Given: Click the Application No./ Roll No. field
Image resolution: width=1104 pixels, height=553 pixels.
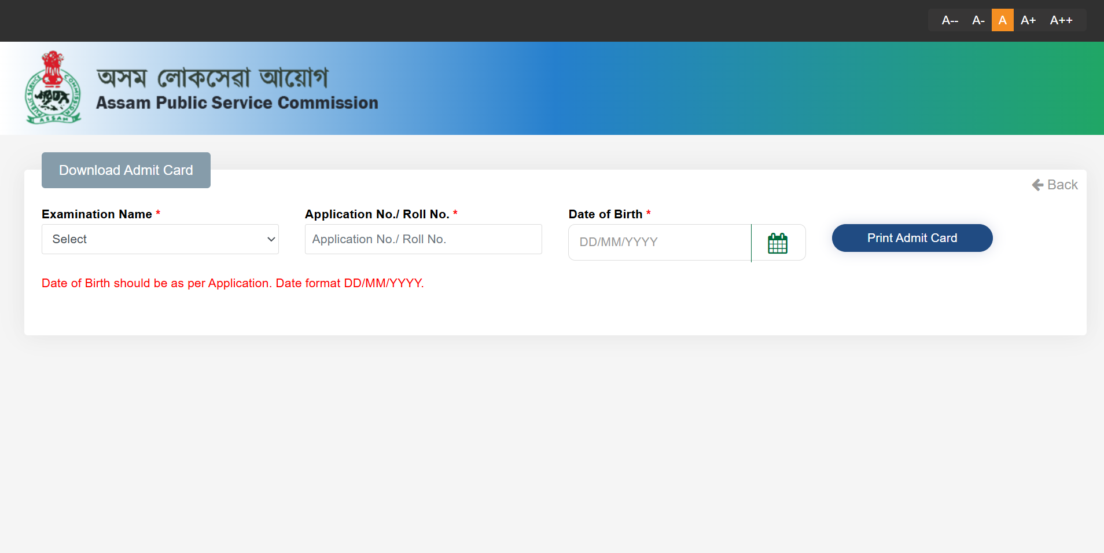Looking at the screenshot, I should [423, 239].
